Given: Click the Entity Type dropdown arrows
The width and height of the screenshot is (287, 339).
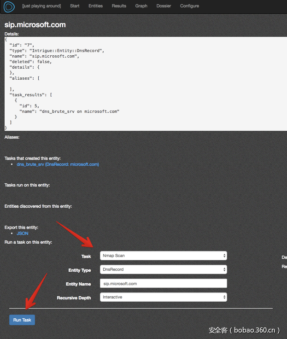Looking at the screenshot, I should pos(224,269).
